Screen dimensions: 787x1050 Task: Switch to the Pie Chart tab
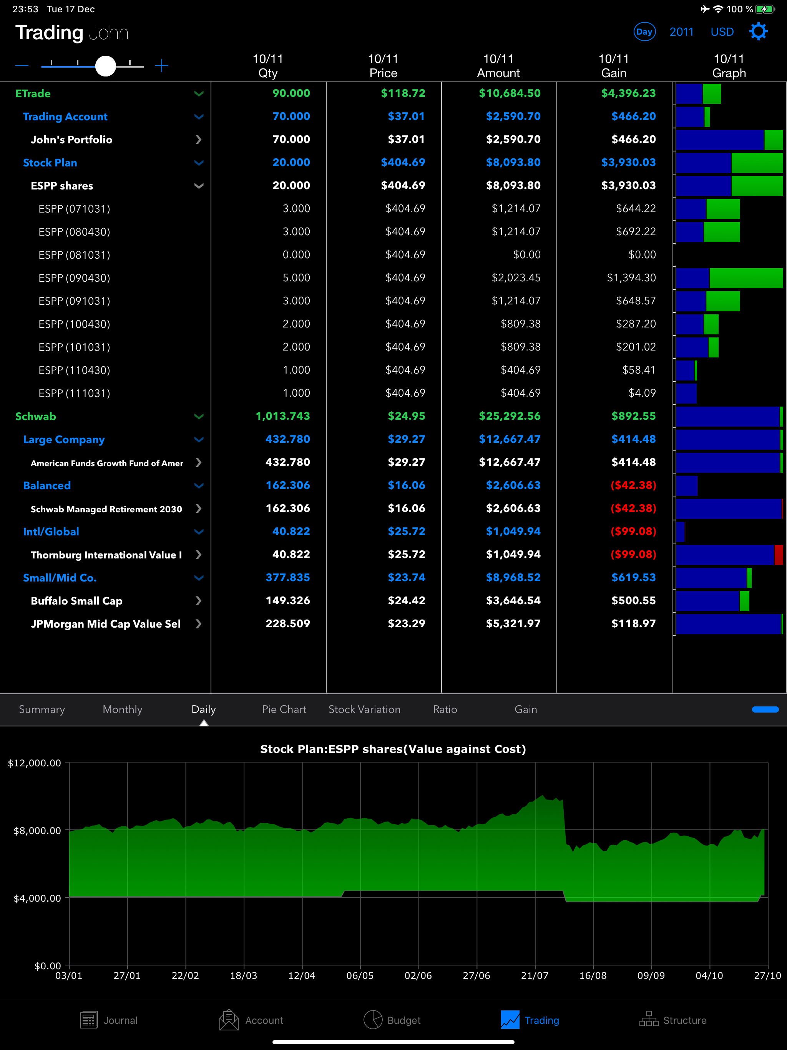point(284,709)
